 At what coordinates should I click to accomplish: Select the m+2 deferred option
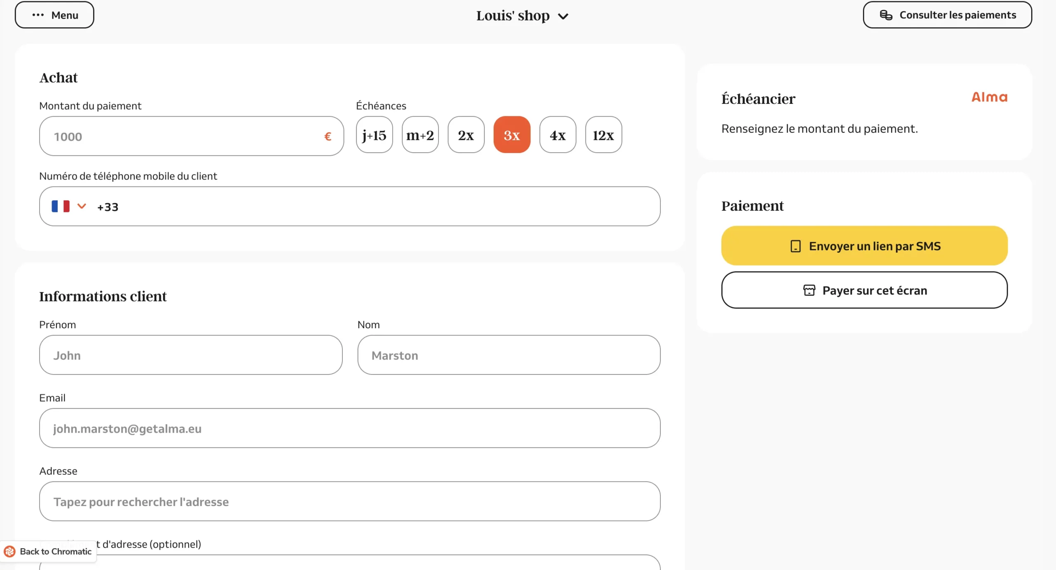click(420, 135)
